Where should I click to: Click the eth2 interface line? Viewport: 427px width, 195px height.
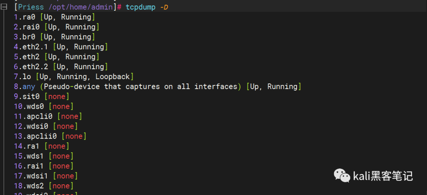57,57
